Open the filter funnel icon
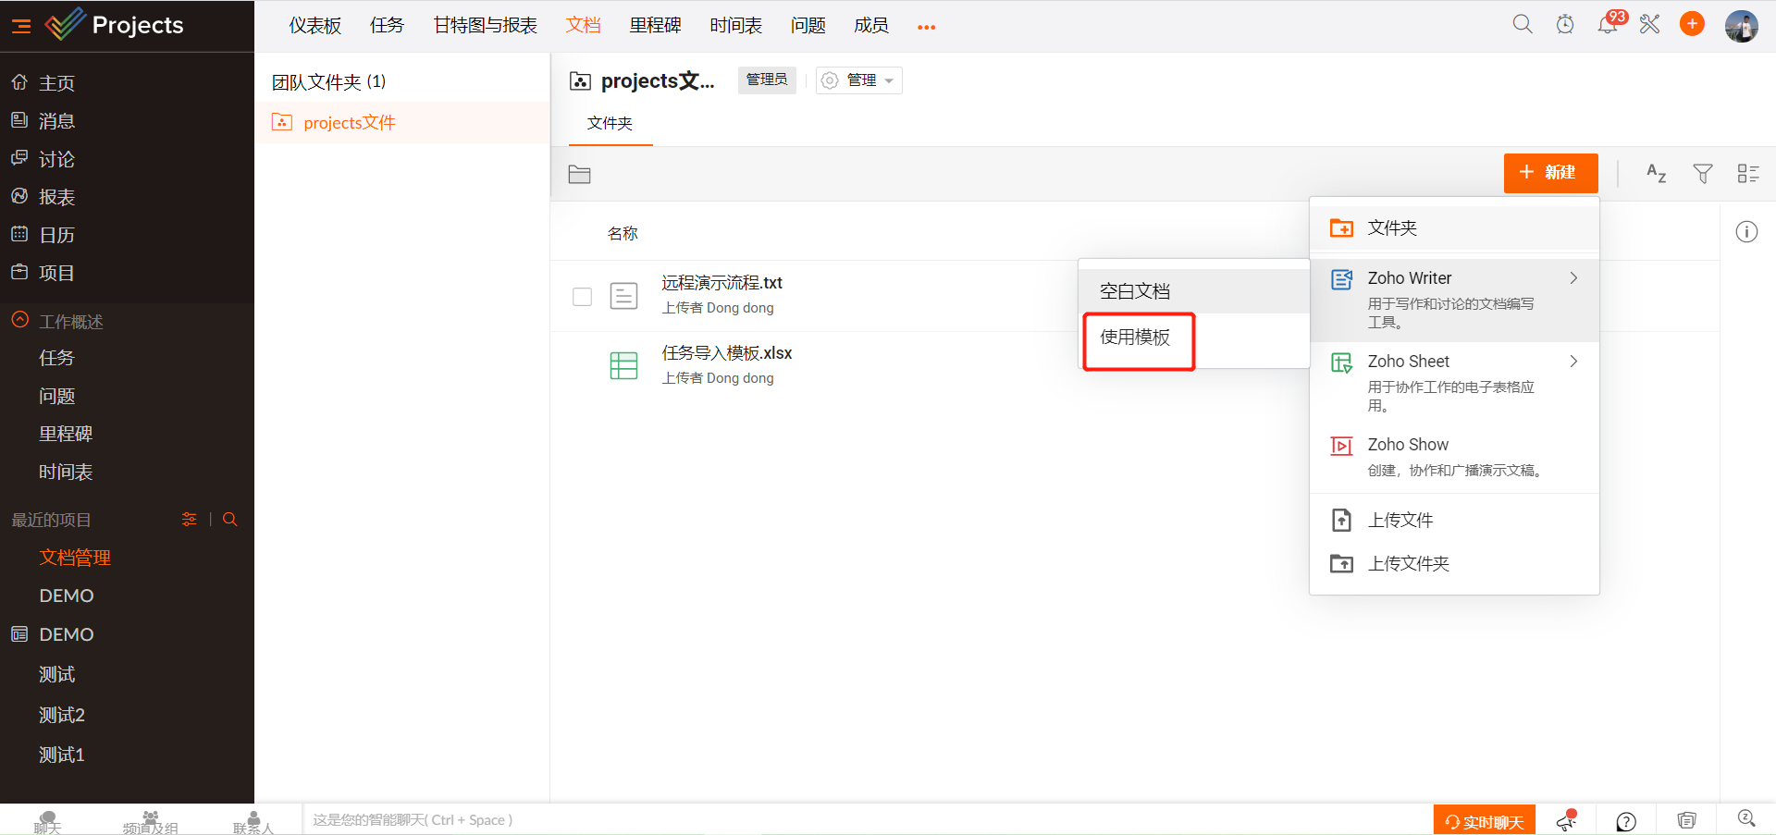 tap(1702, 173)
